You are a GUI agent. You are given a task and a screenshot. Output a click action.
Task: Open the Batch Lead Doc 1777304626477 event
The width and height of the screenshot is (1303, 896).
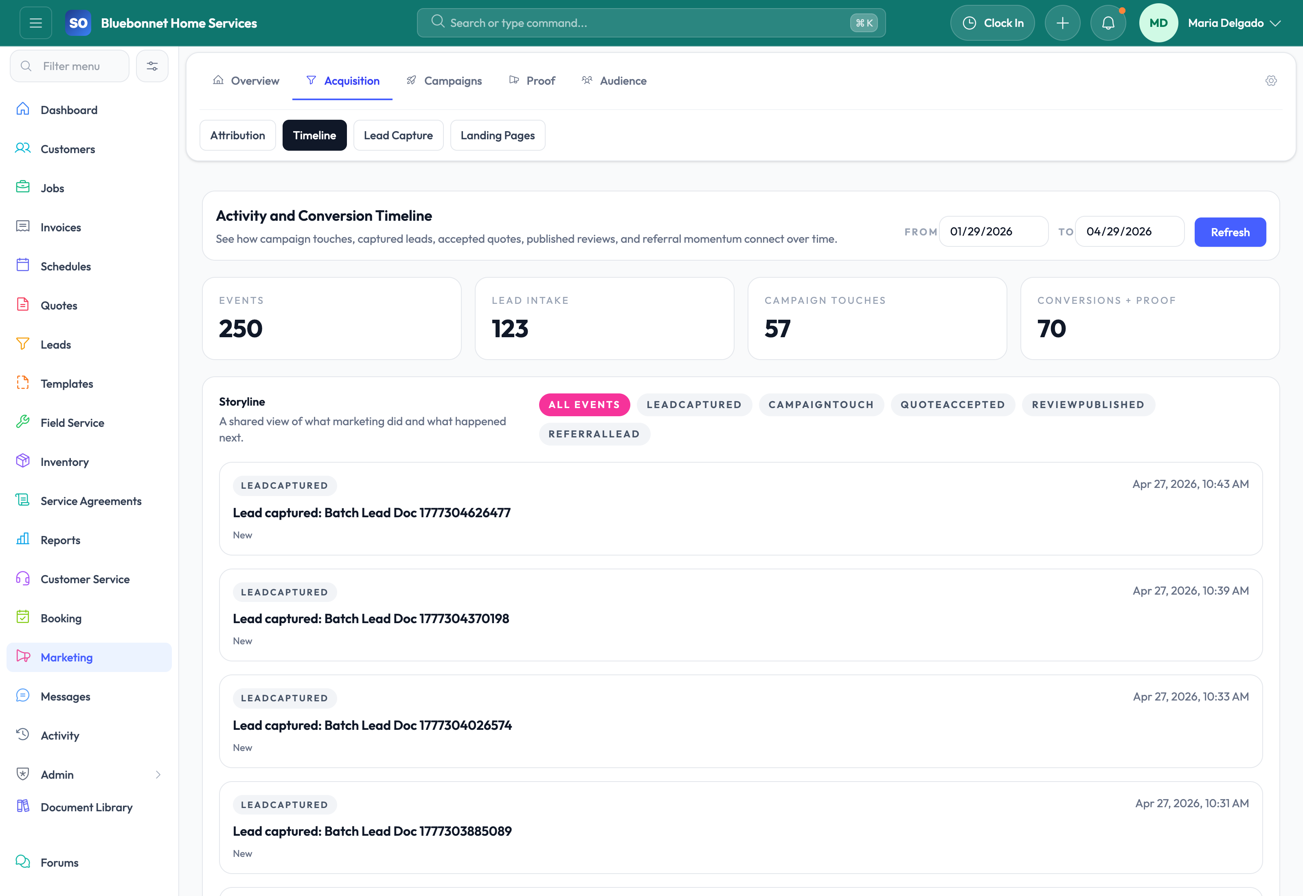pos(741,509)
